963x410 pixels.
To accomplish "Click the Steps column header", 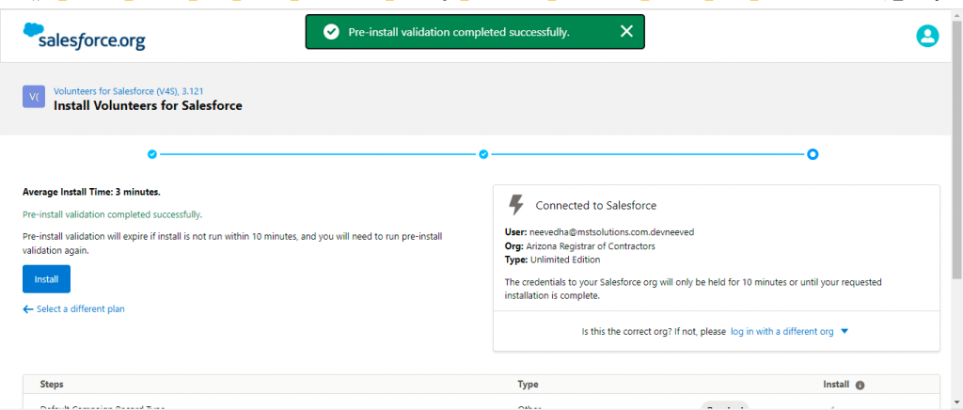I will (52, 385).
